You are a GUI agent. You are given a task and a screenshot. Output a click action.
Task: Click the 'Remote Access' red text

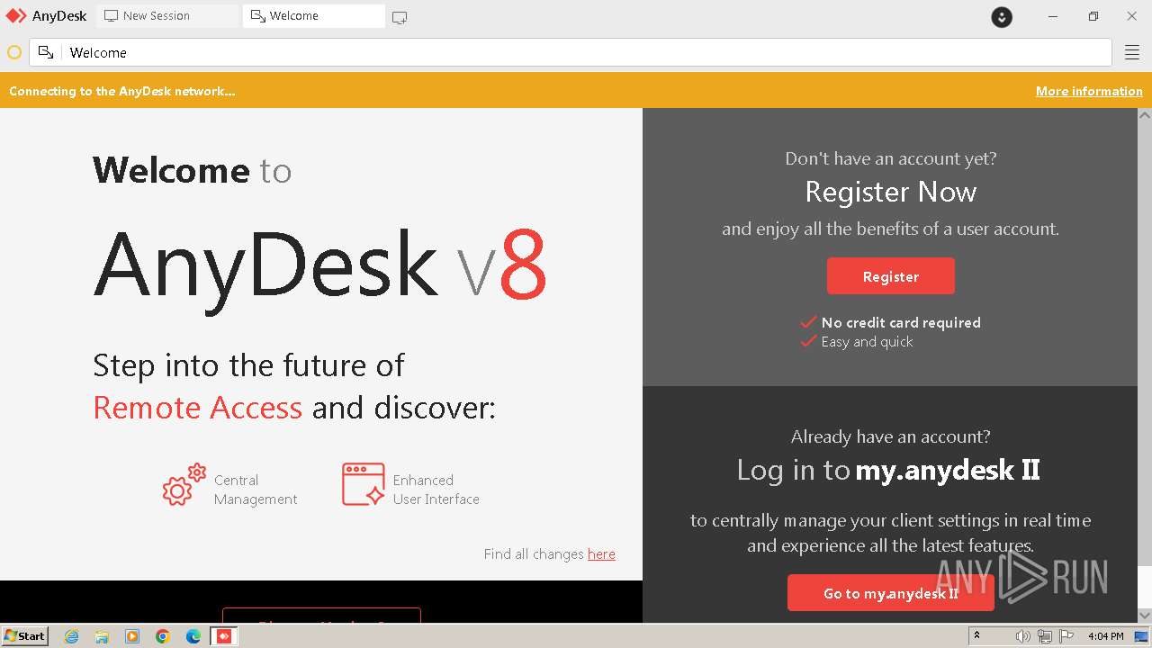click(x=197, y=408)
